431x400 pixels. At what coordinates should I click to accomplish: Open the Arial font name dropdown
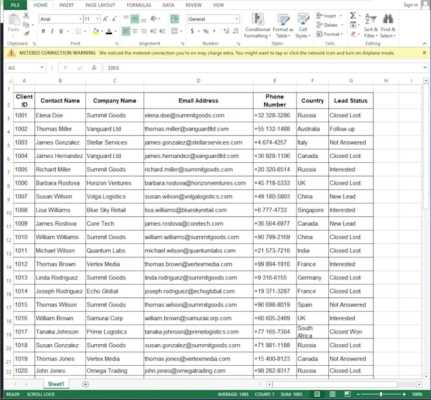80,19
